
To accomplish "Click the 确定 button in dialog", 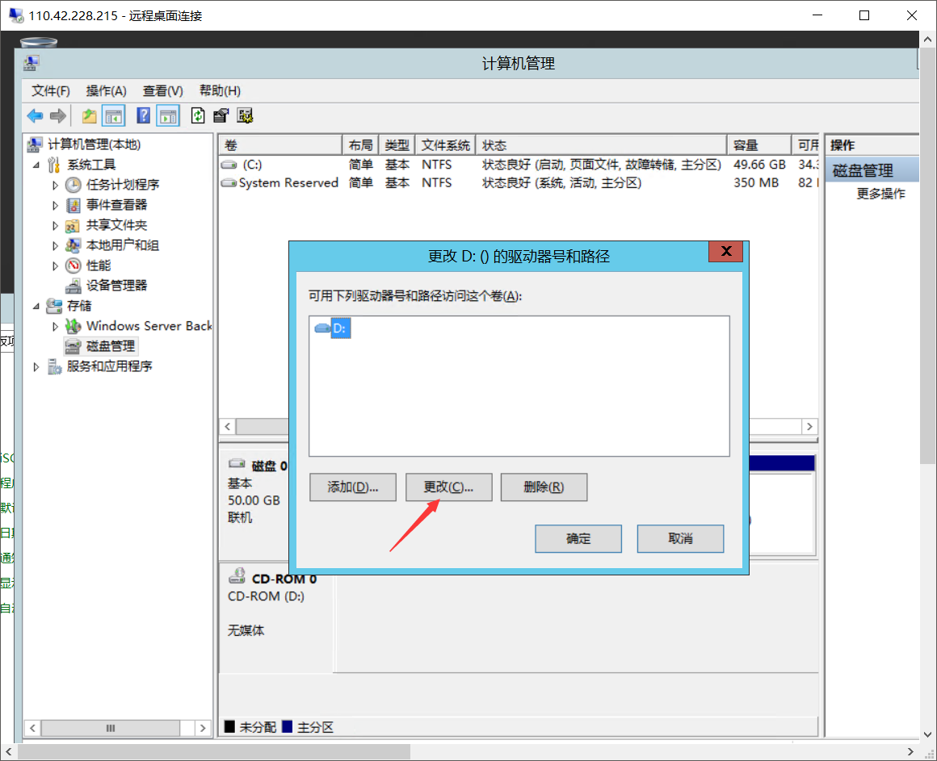I will pyautogui.click(x=578, y=539).
